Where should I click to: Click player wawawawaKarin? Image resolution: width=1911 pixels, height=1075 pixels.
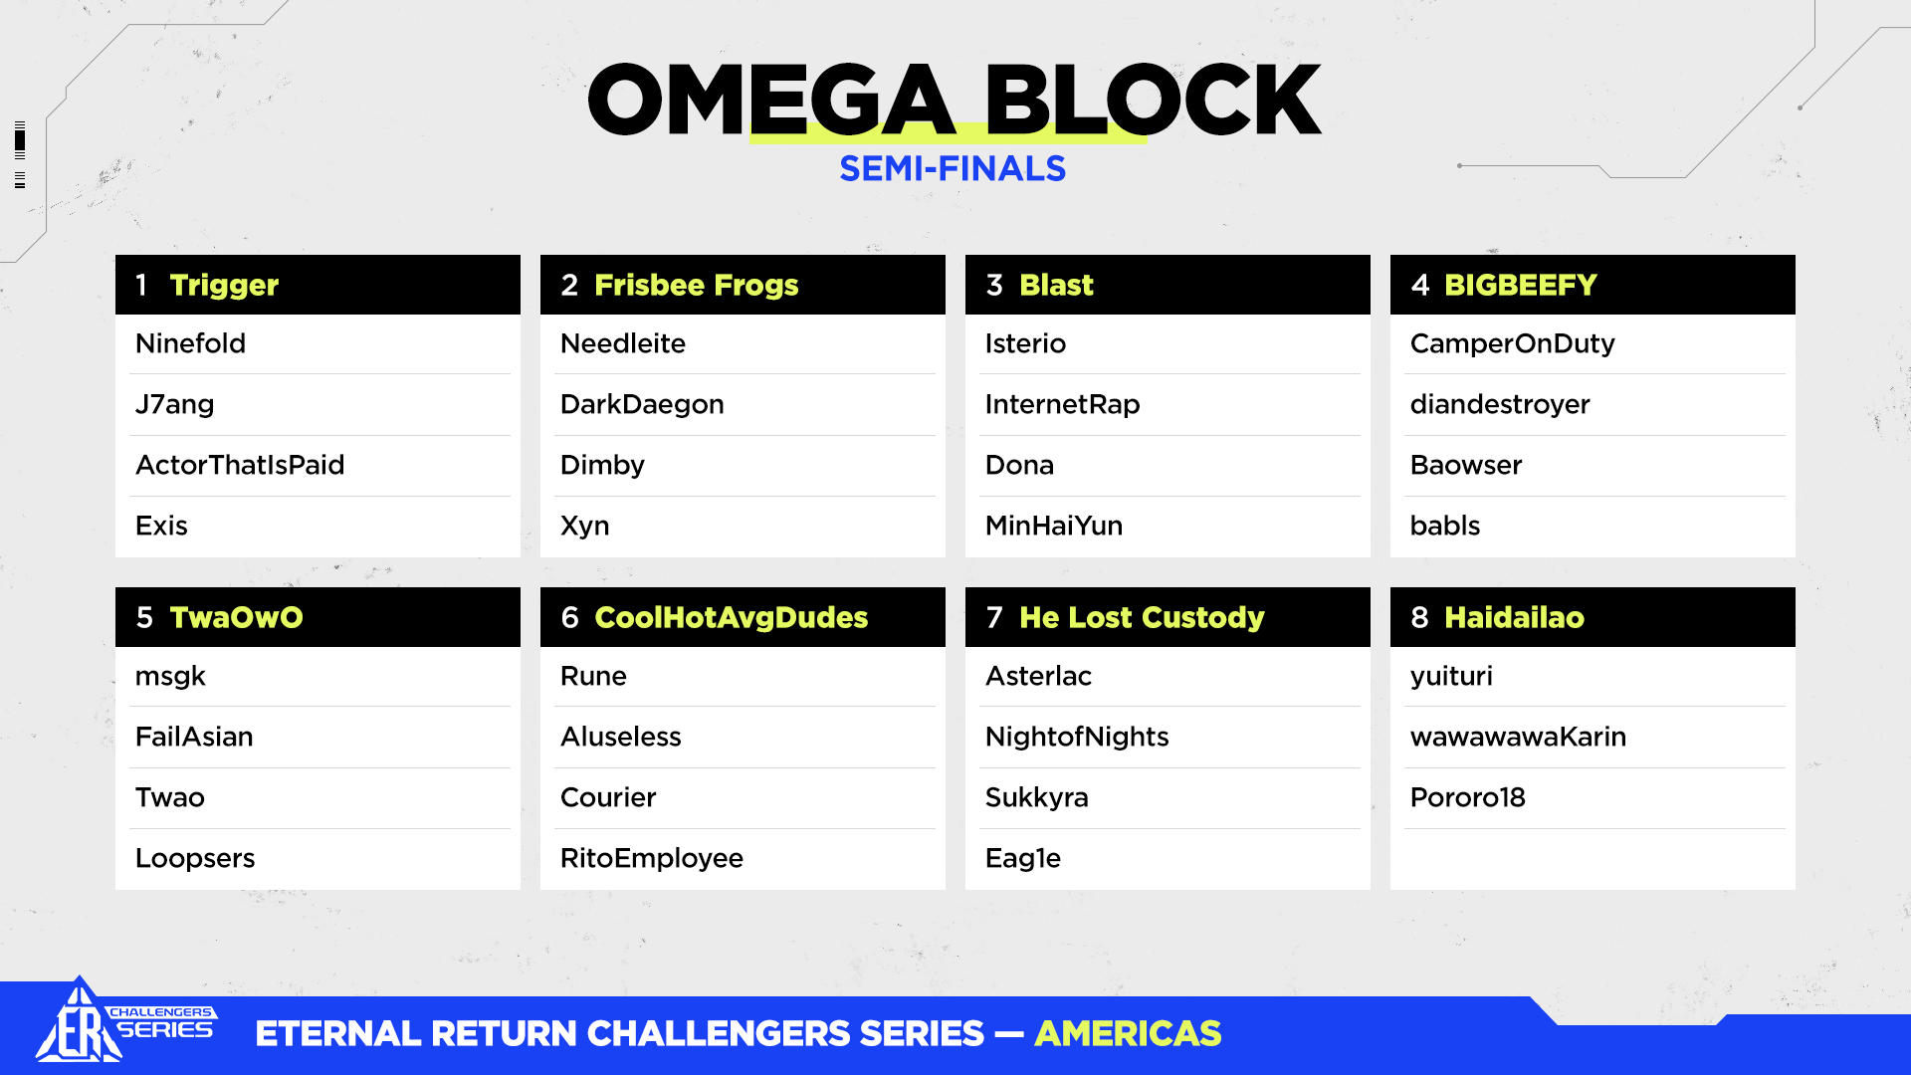[1518, 737]
